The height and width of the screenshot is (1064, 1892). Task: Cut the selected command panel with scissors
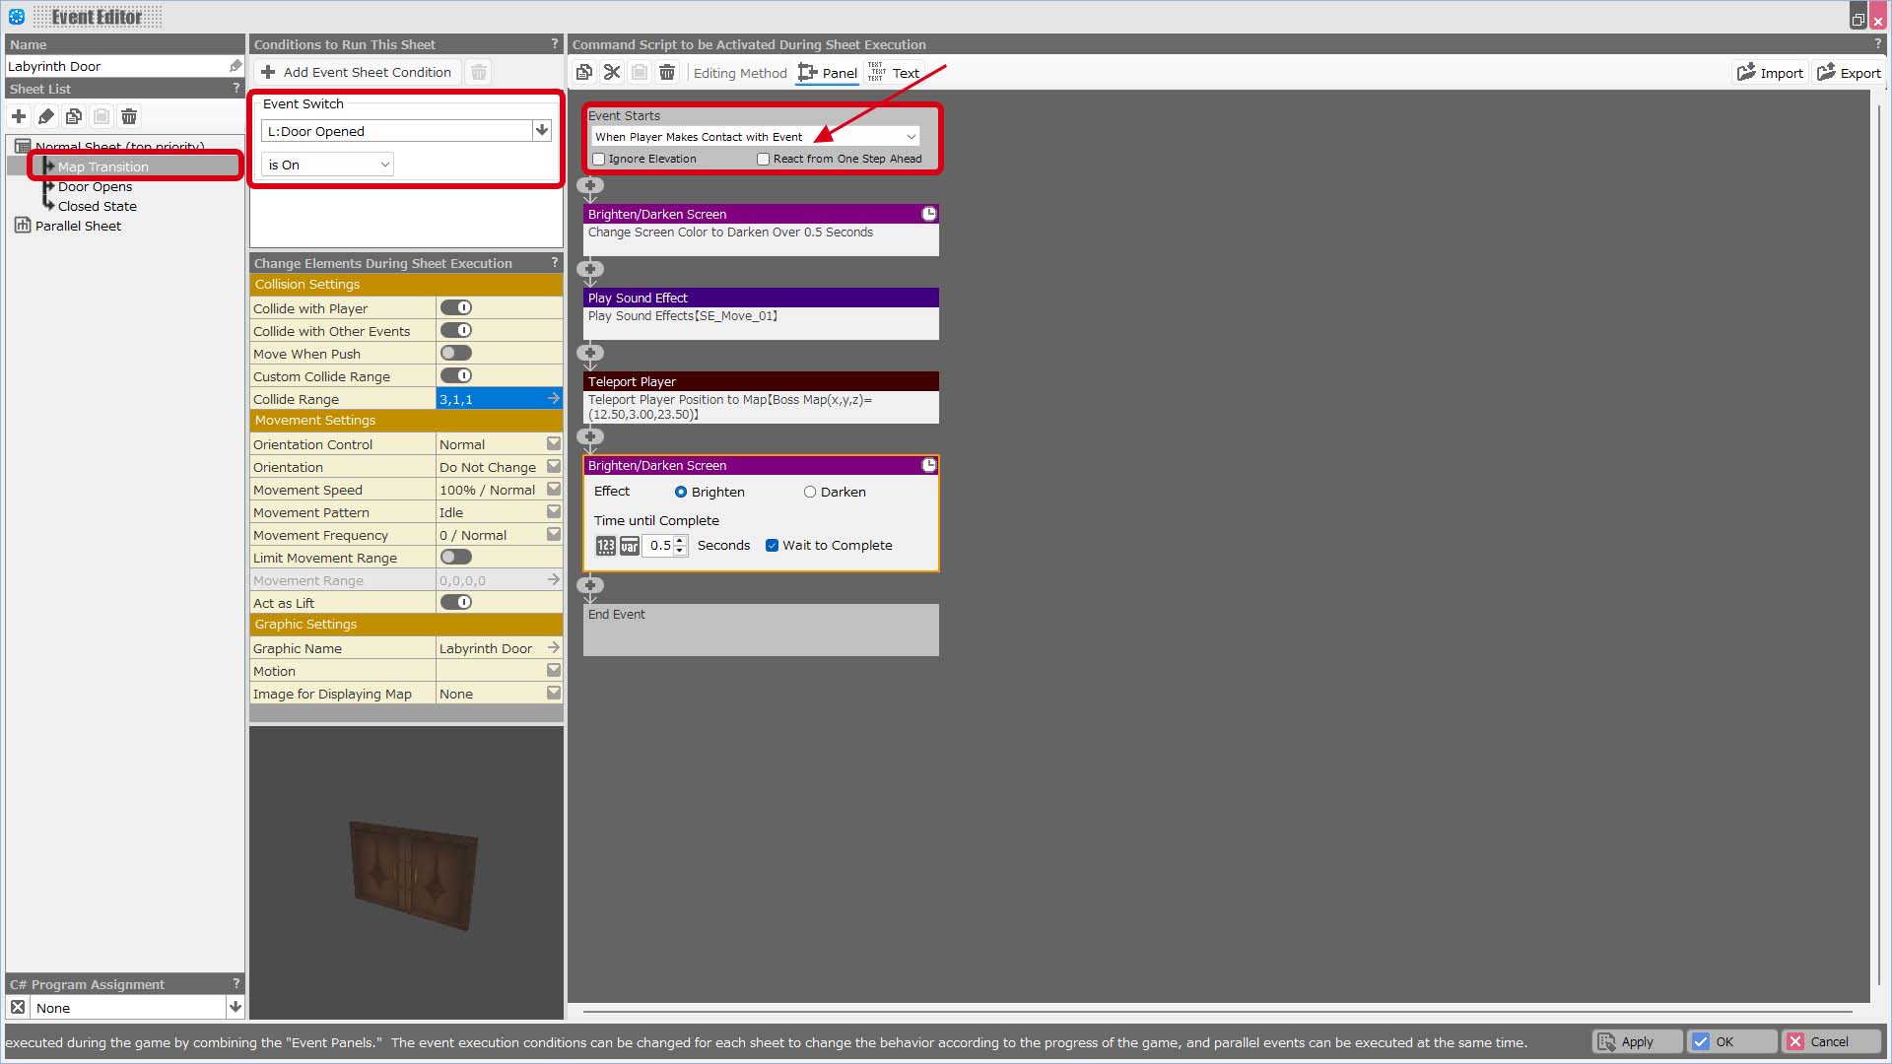click(612, 72)
